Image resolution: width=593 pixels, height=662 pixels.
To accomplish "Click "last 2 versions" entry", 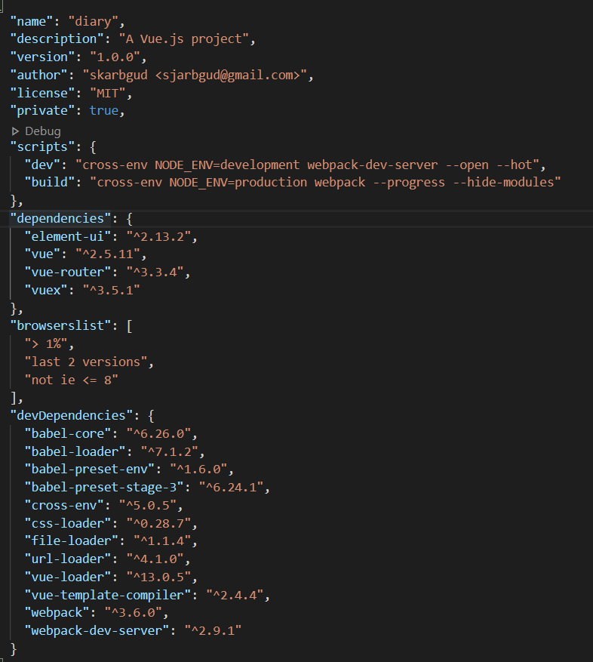I will point(86,362).
